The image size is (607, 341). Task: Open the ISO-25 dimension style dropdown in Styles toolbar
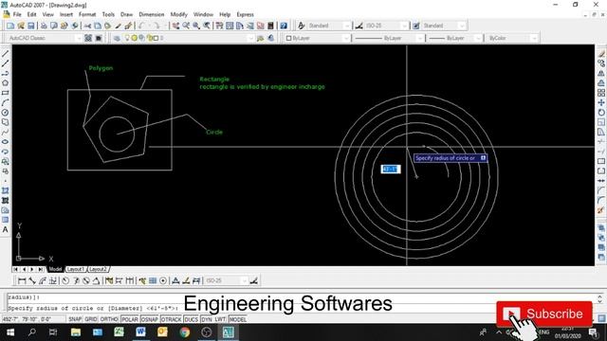point(404,26)
